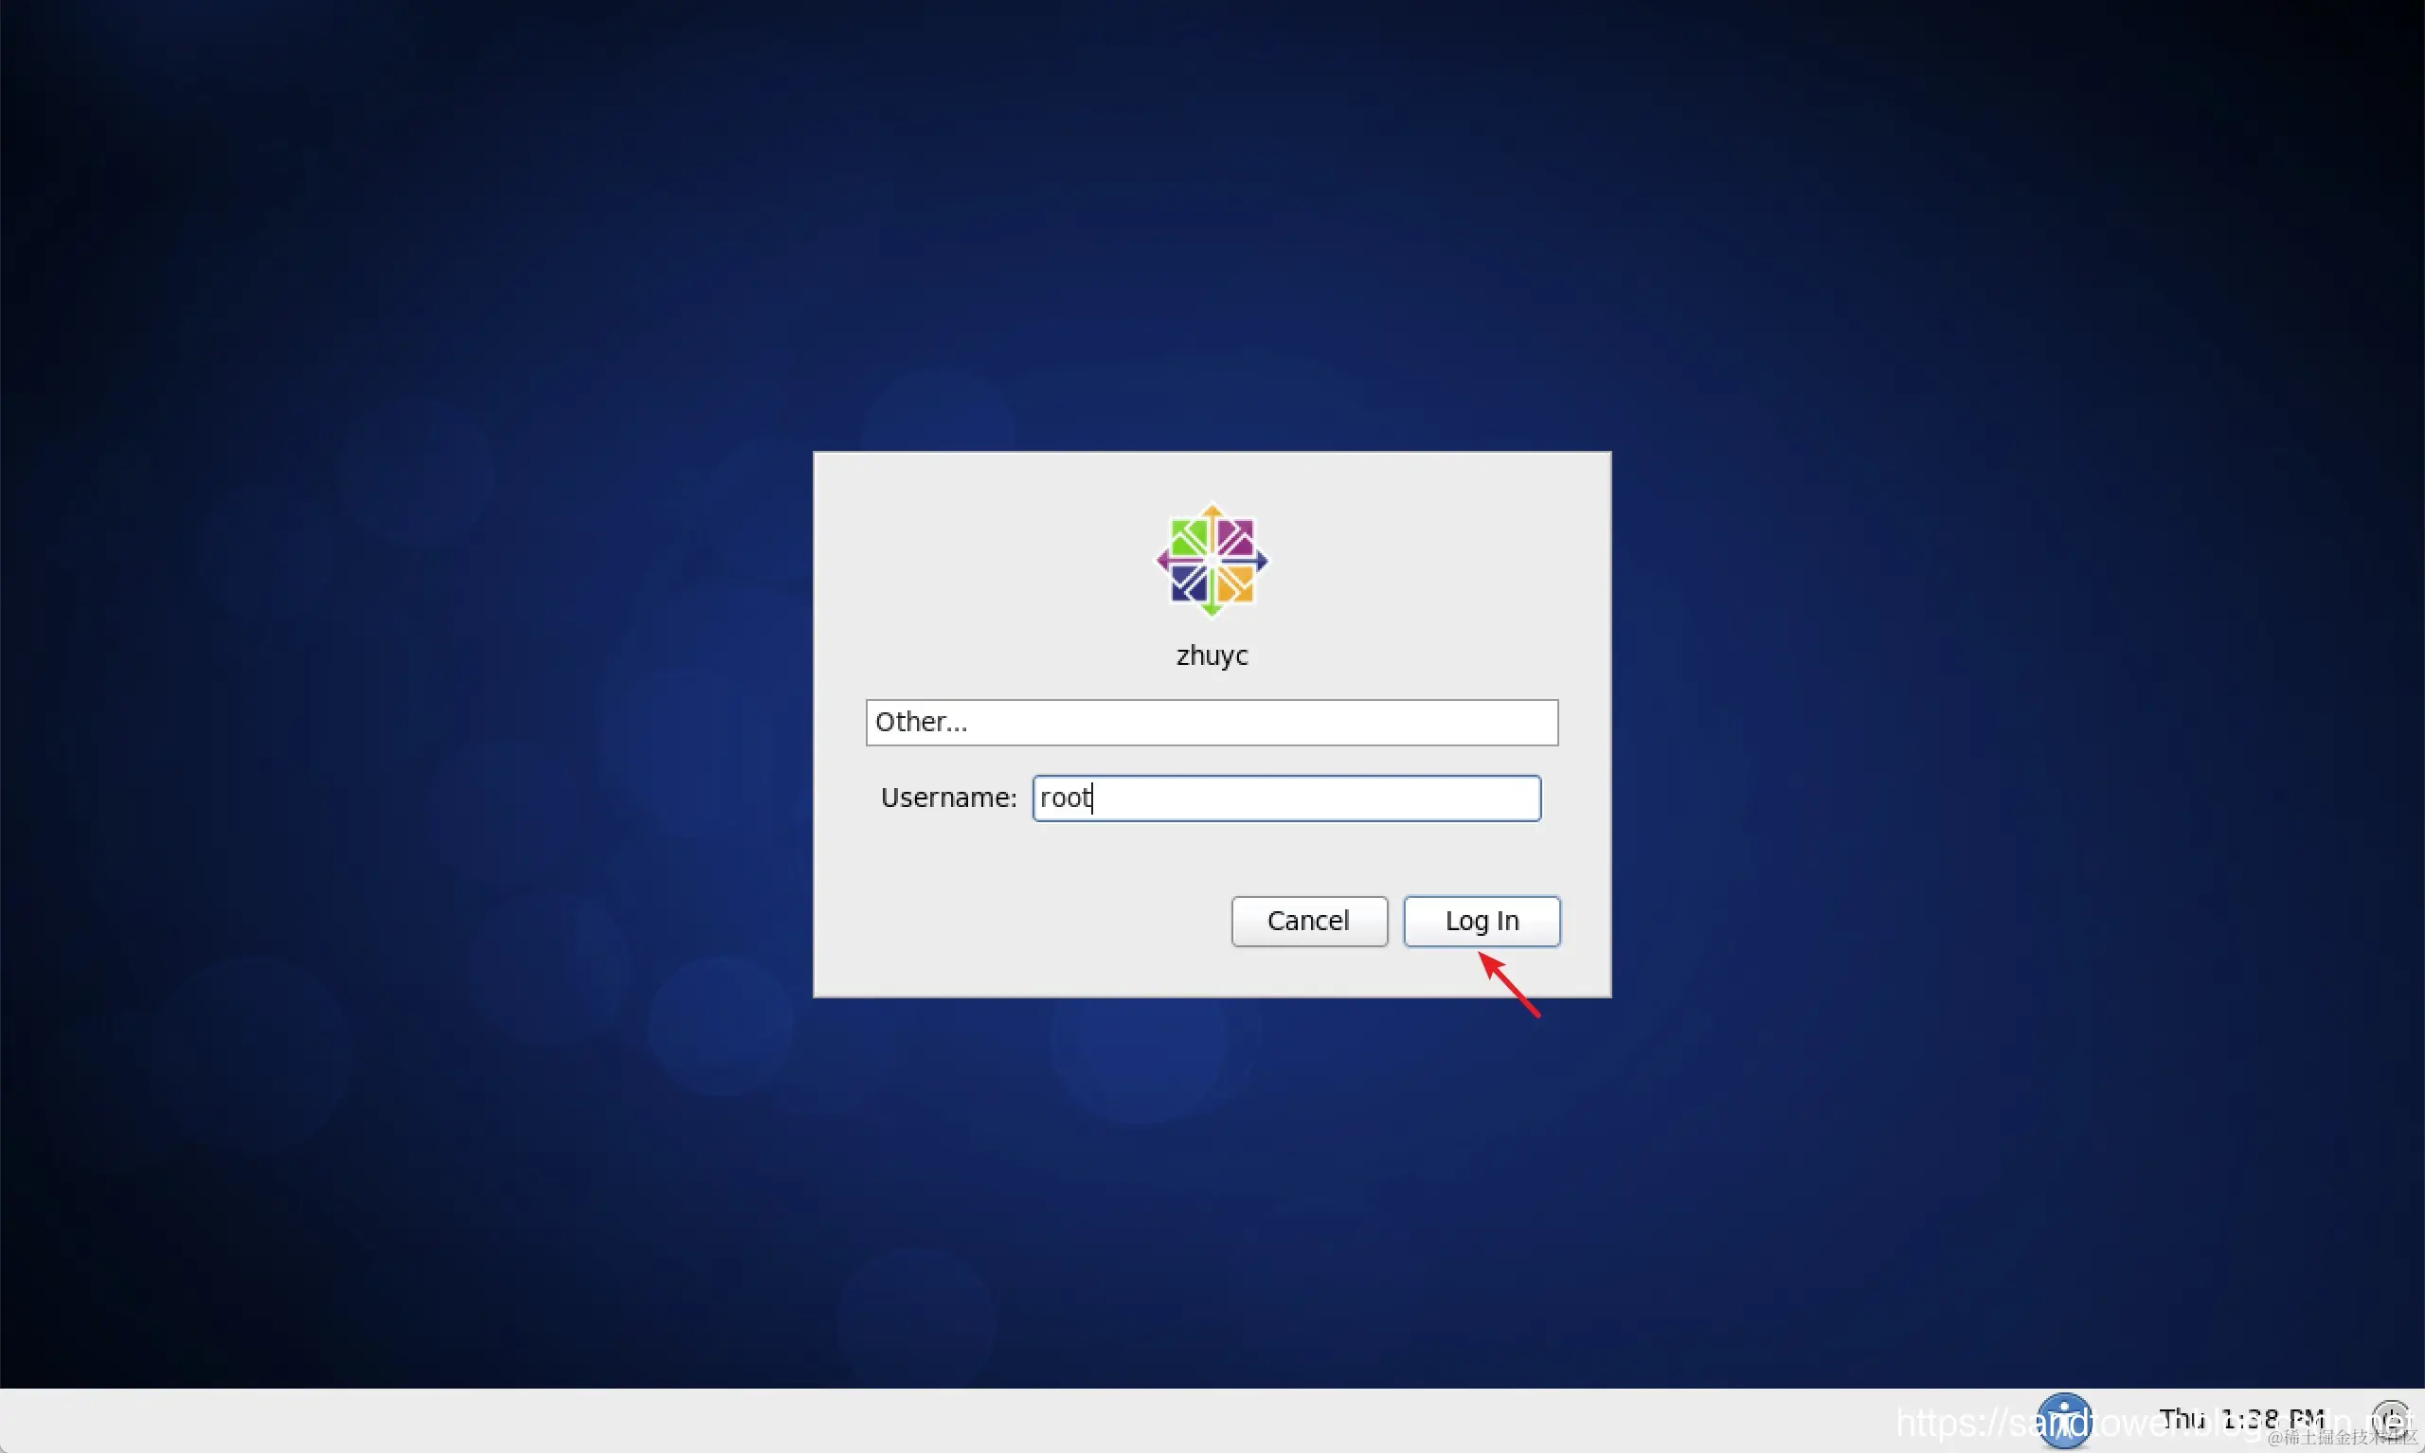Image resolution: width=2425 pixels, height=1453 pixels.
Task: Dismiss username entry using Cancel
Action: click(1308, 921)
